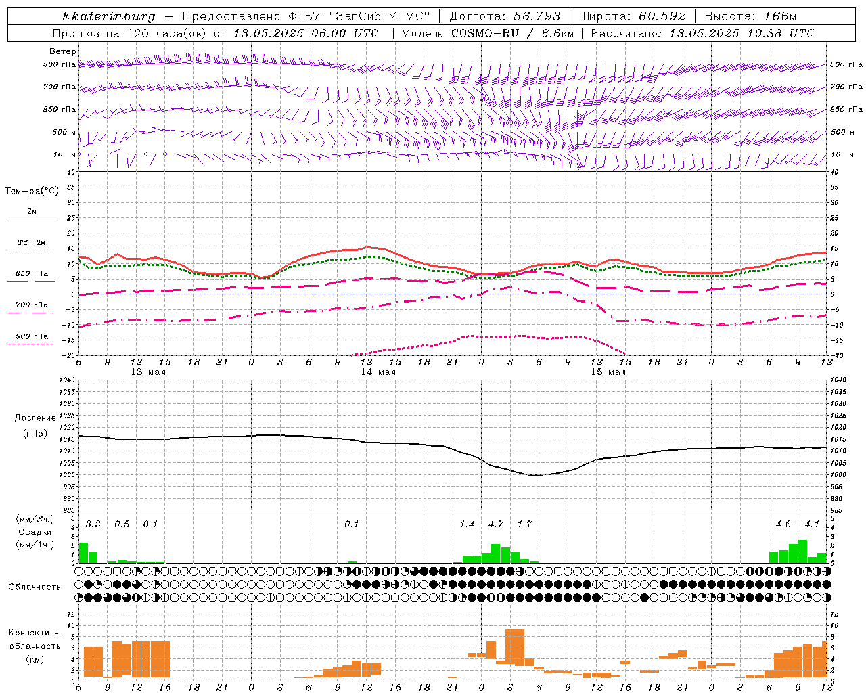Click the Тем-ра(°C) axis title

click(x=32, y=192)
